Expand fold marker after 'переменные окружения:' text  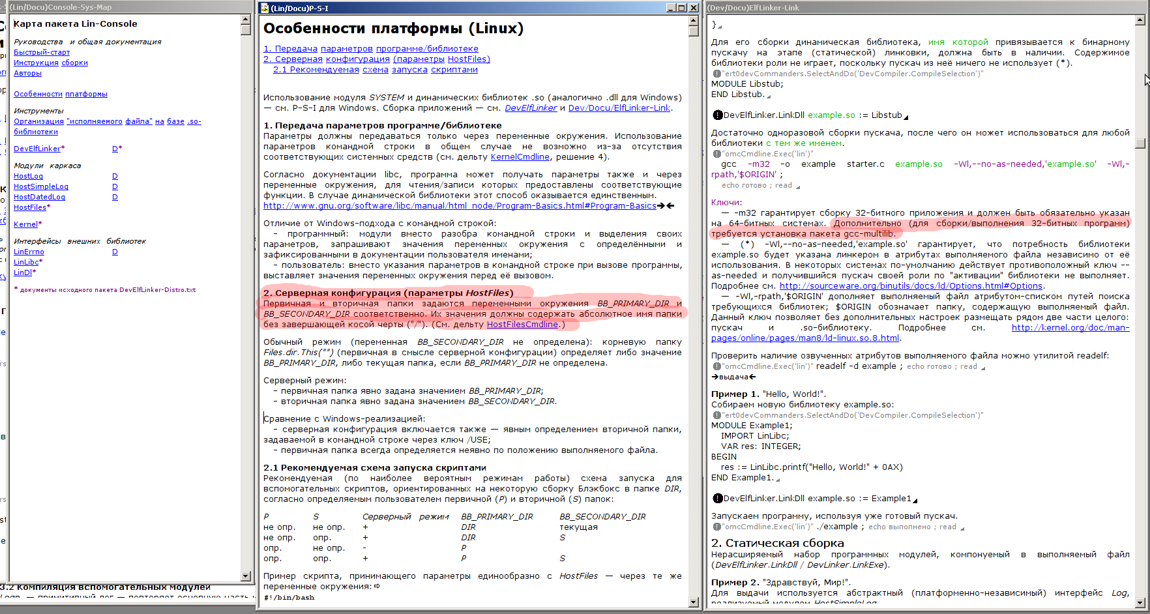tap(377, 587)
